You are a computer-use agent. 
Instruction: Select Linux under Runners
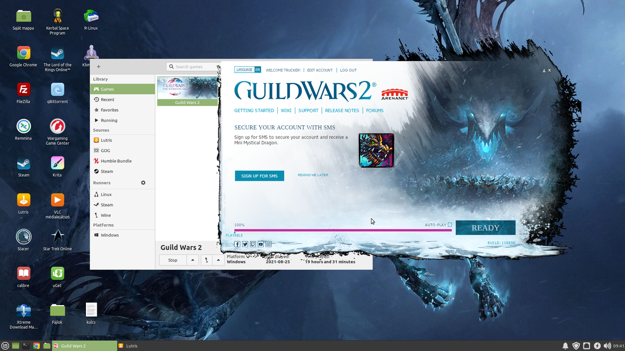[x=123, y=194]
